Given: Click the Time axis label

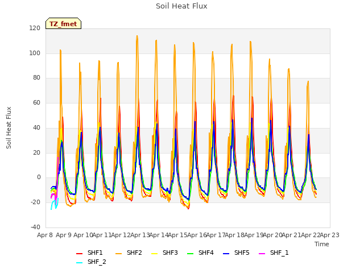Looking at the screenshot, I should [322, 244].
